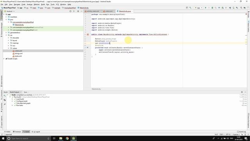The height and width of the screenshot is (141, 250).
Task: Click the build hammer icon in Build panel sidebar
Action: pyautogui.click(x=5, y=96)
